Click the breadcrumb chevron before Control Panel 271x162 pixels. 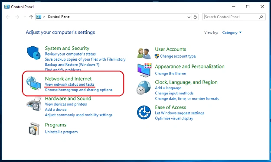tap(44, 17)
